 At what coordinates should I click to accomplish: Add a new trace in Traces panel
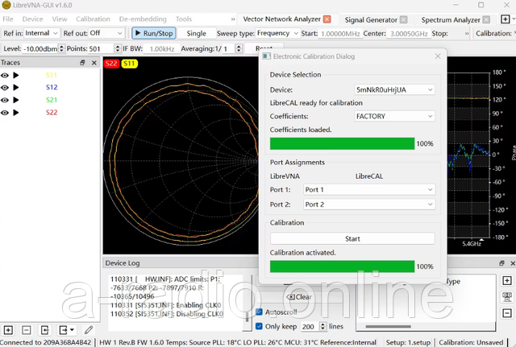point(8,330)
